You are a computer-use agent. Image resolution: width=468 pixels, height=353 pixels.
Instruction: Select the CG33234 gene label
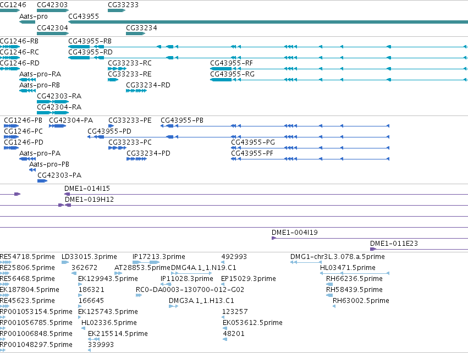(141, 27)
